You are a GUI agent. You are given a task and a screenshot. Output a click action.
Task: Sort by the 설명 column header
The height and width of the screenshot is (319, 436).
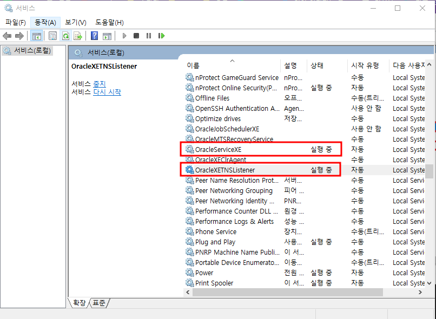[294, 65]
